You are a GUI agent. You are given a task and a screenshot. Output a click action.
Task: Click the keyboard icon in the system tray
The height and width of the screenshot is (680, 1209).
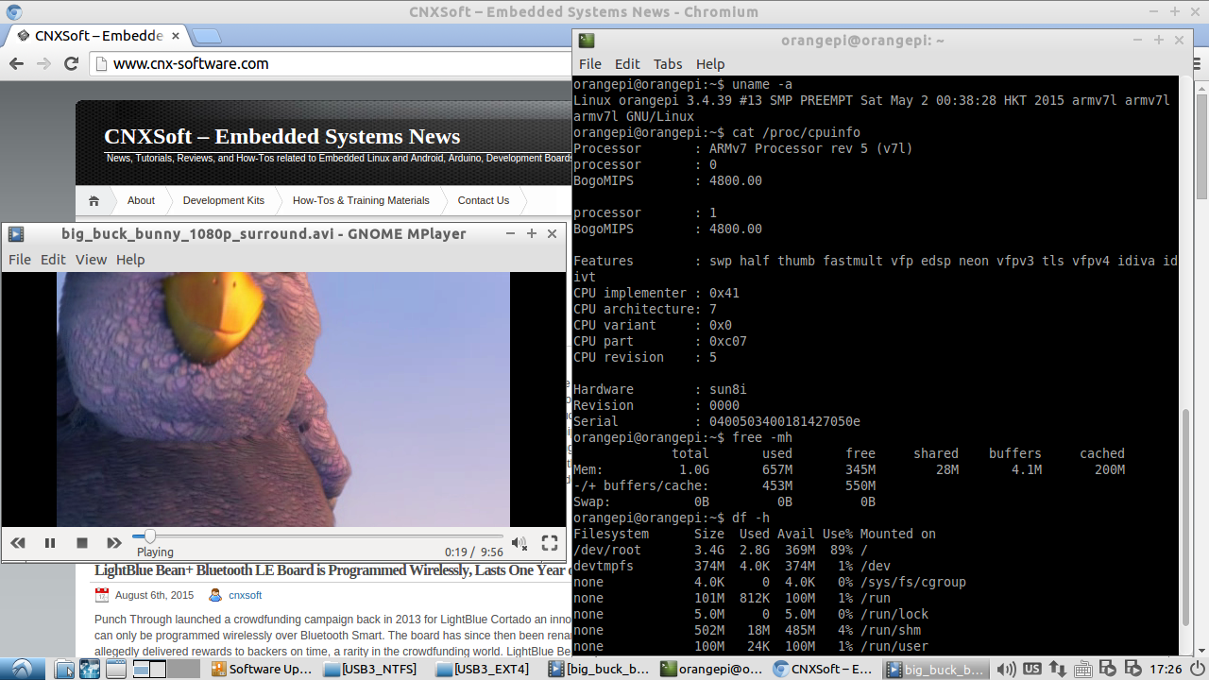click(x=1081, y=670)
